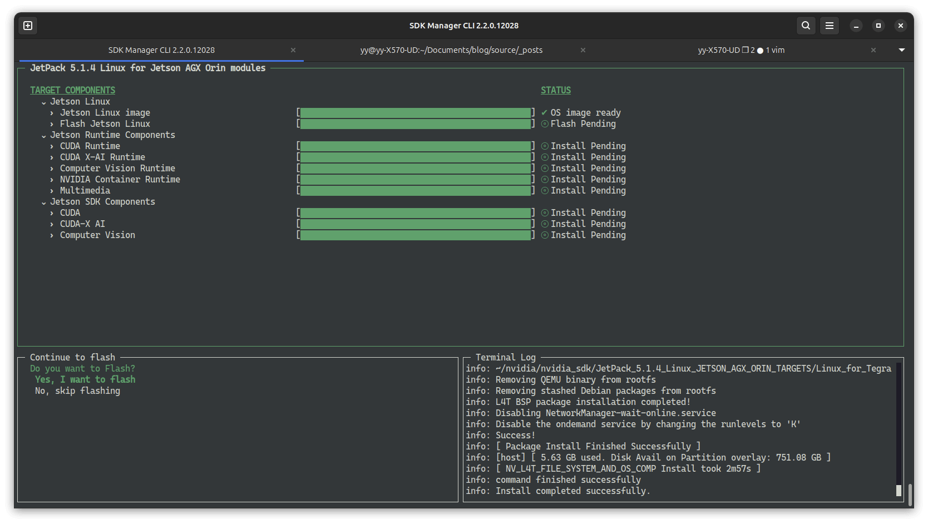Open the tab list dropdown arrow
This screenshot has width=928, height=524.
[902, 50]
